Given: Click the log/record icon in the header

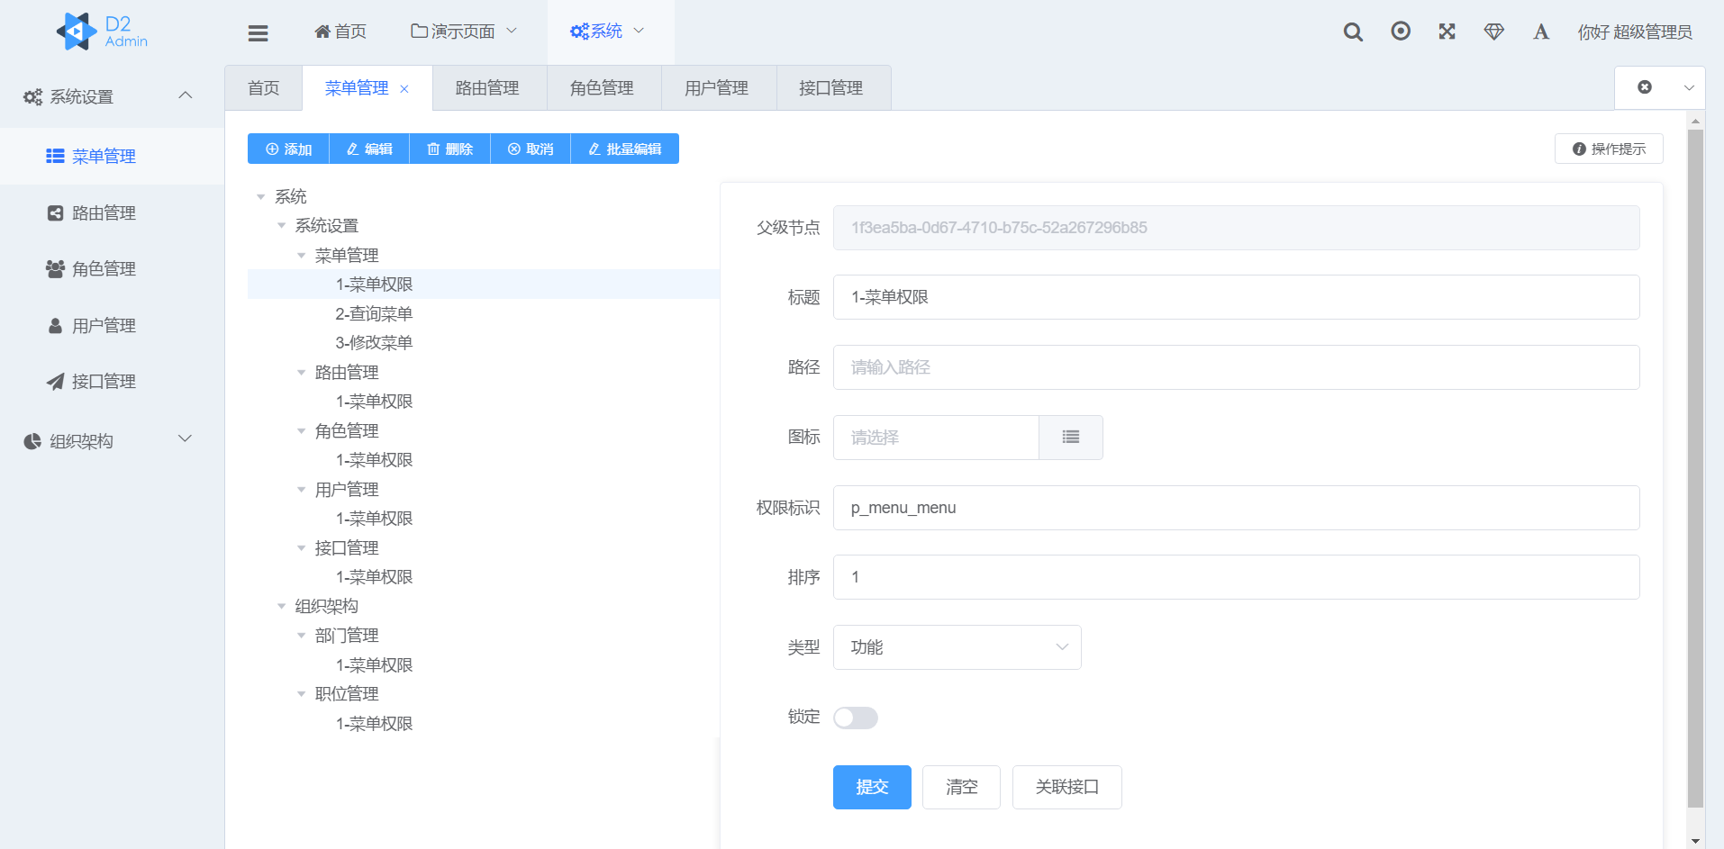Looking at the screenshot, I should click(1400, 32).
